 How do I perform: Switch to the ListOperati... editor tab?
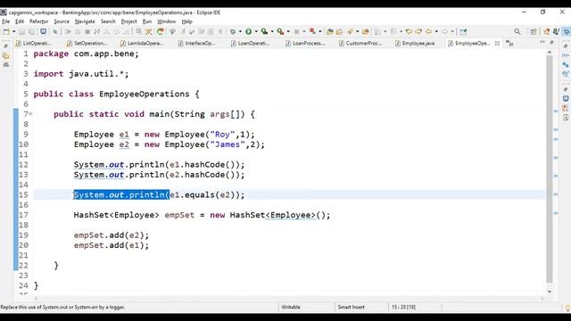point(33,44)
